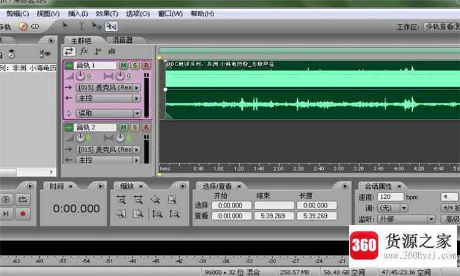Arm 音轨 2 for recording
The height and width of the screenshot is (276, 460).
pyautogui.click(x=146, y=128)
